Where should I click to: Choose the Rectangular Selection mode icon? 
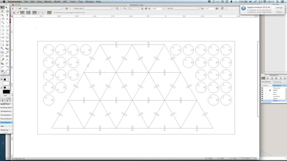point(34,13)
